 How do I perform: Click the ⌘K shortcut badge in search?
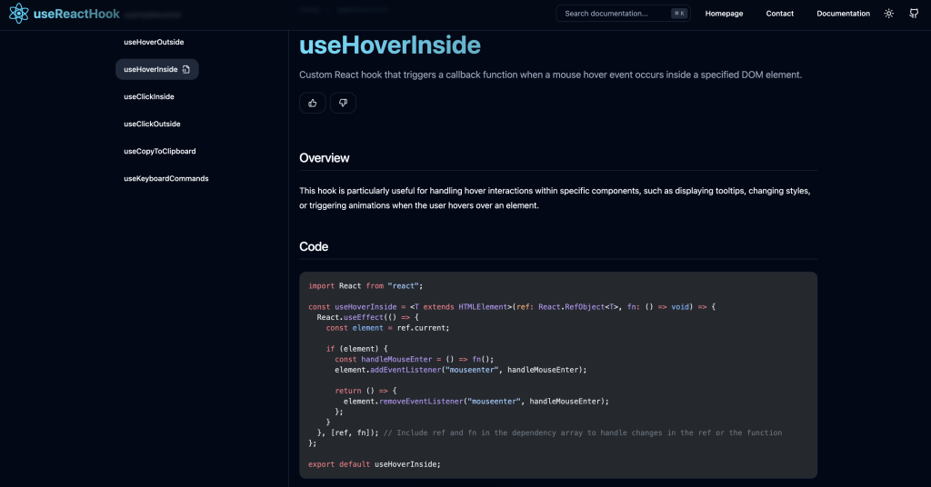[679, 13]
